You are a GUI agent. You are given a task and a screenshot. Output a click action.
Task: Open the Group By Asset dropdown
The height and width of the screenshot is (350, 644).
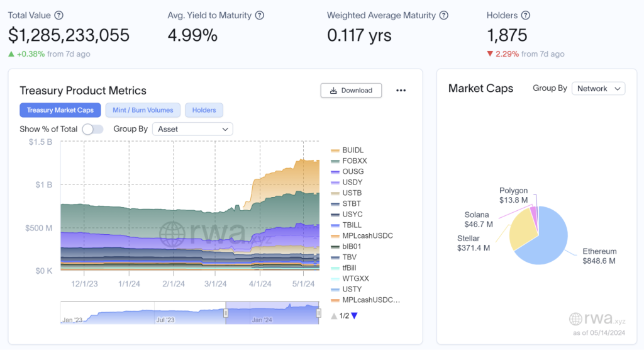coord(192,129)
